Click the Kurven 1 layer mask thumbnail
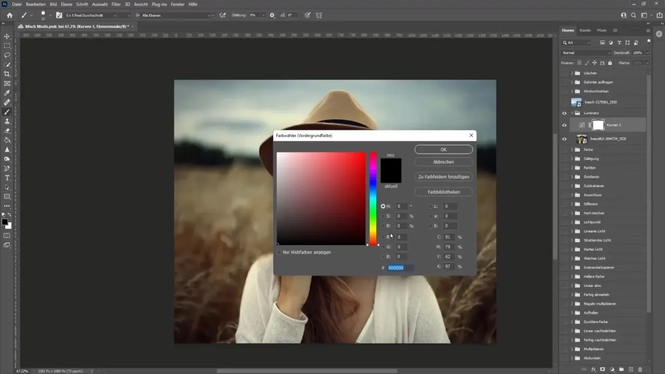This screenshot has width=665, height=374. 598,125
